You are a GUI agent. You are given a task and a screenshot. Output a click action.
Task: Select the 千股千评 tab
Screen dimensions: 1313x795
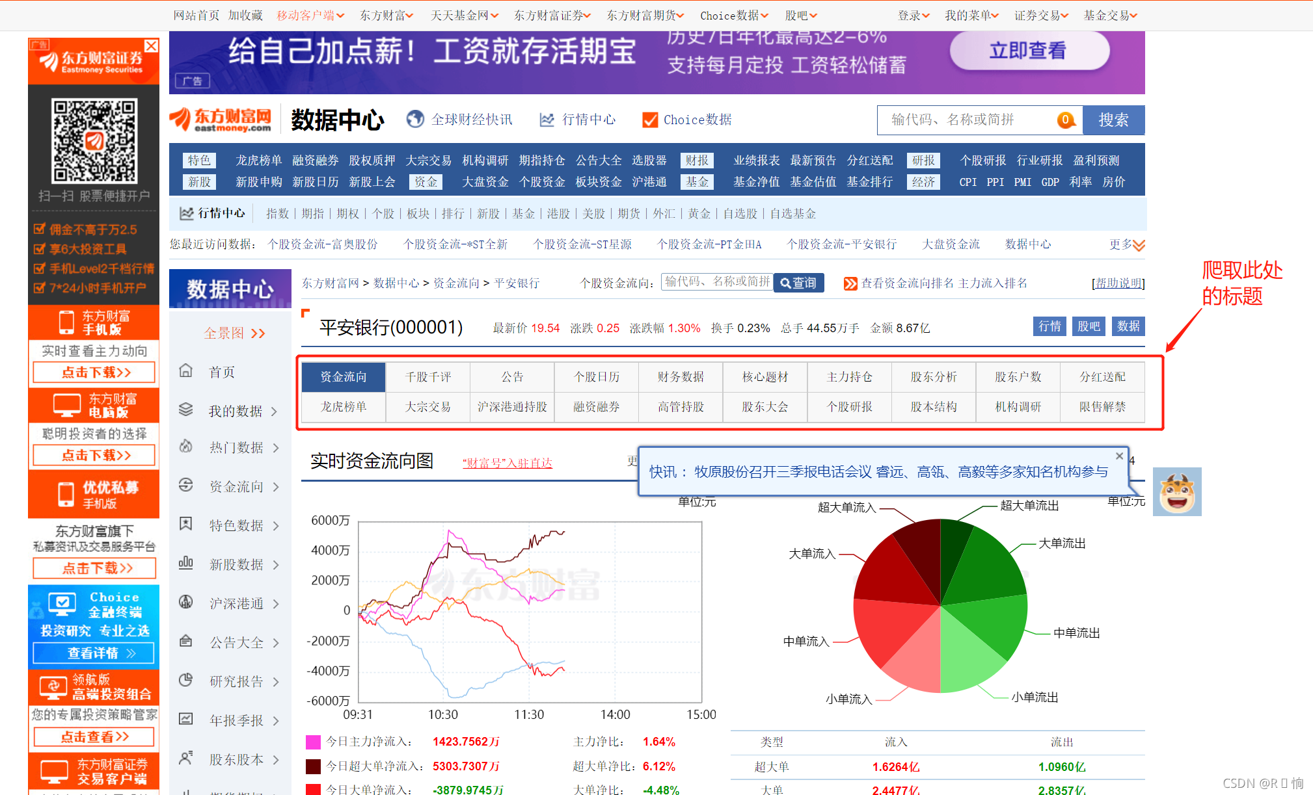coord(427,377)
